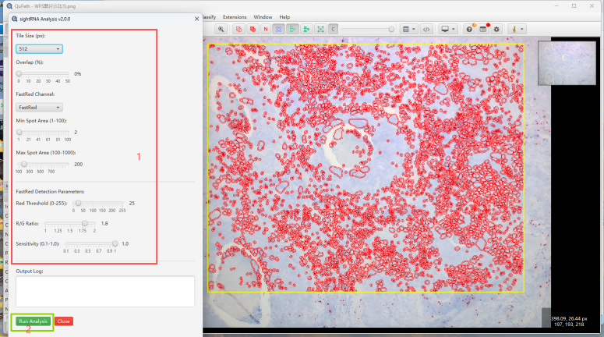Open the script editor code icon
Screen dimensions: 604x337
coord(426,29)
